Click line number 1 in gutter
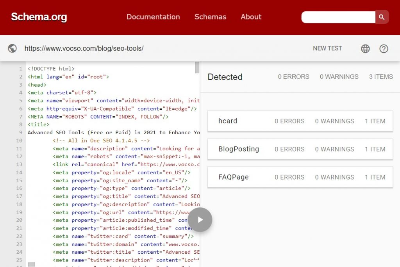This screenshot has width=400, height=267. [x=20, y=69]
